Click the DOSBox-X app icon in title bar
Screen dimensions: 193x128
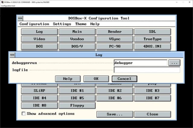(2, 2)
